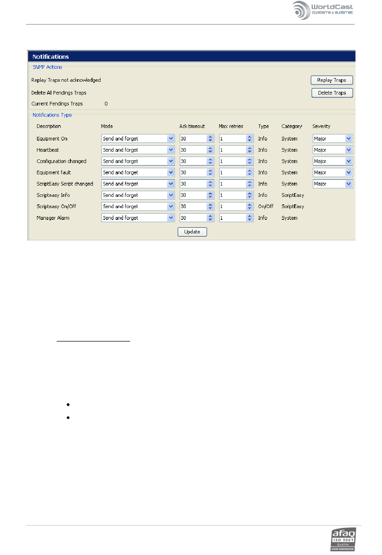Viewport: 382px width, 555px height.
Task: Open Mode dropdown for Scripteasy Info
Action: click(x=138, y=195)
